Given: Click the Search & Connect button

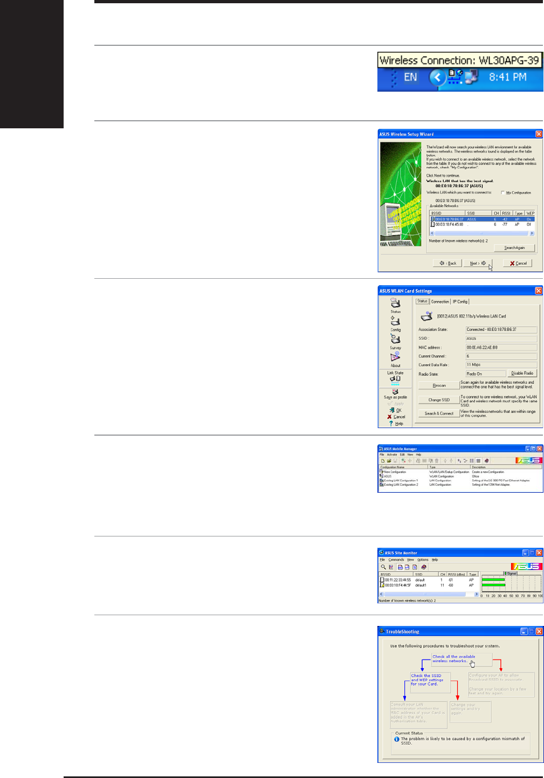Looking at the screenshot, I should click(x=439, y=414).
